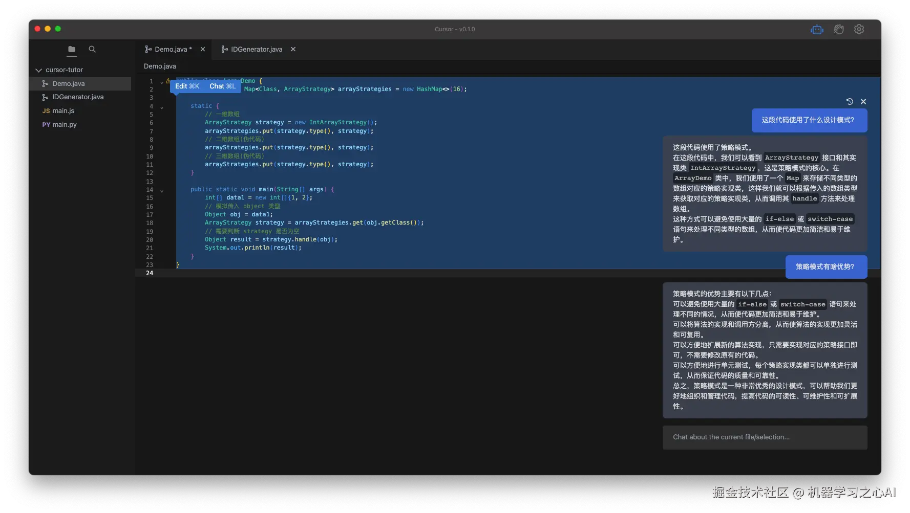Click warning icon on line 1
Viewport: 910px width, 513px height.
click(x=168, y=81)
